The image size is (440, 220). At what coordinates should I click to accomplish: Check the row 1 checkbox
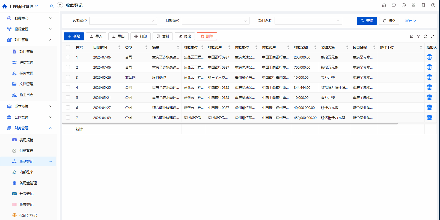[68, 57]
